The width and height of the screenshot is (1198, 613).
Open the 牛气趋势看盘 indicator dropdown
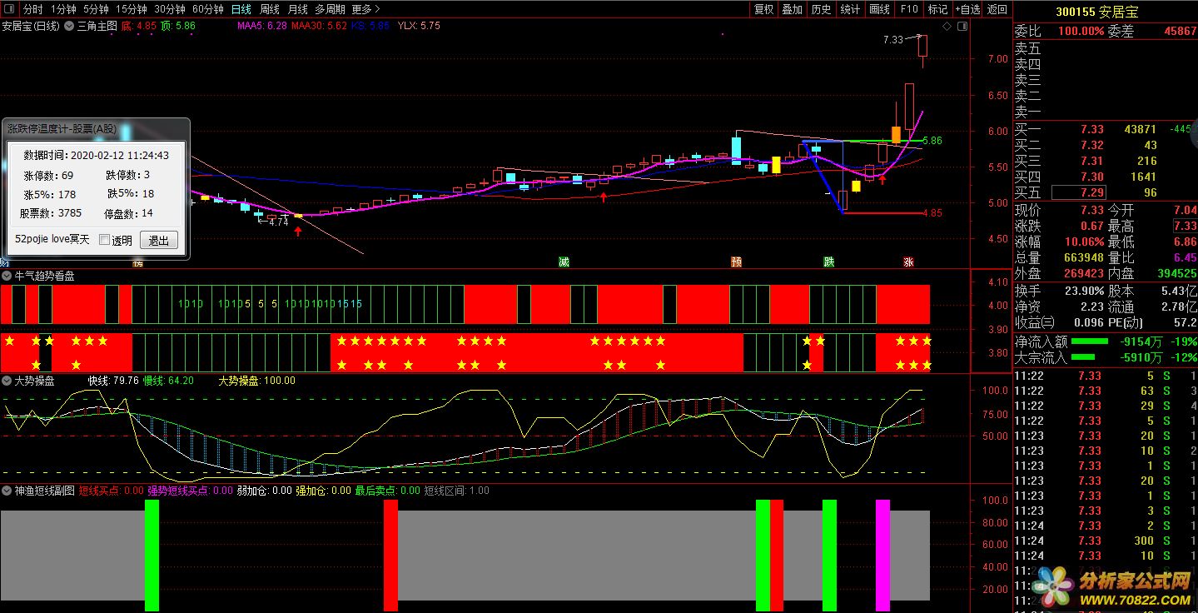(x=7, y=276)
